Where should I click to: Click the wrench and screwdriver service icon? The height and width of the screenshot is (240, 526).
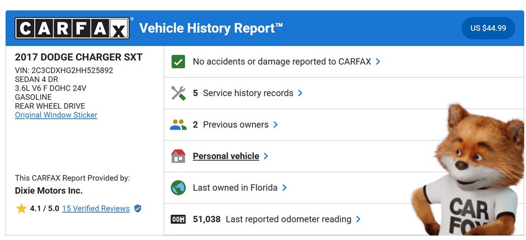[178, 93]
